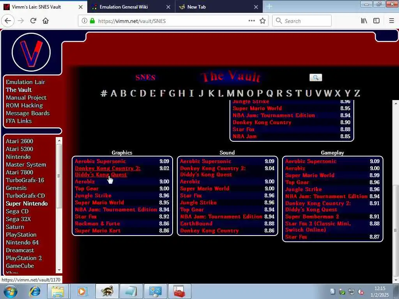Image resolution: width=399 pixels, height=299 pixels.
Task: Open Star Fox 2 in Gameplay list
Action: (x=318, y=227)
